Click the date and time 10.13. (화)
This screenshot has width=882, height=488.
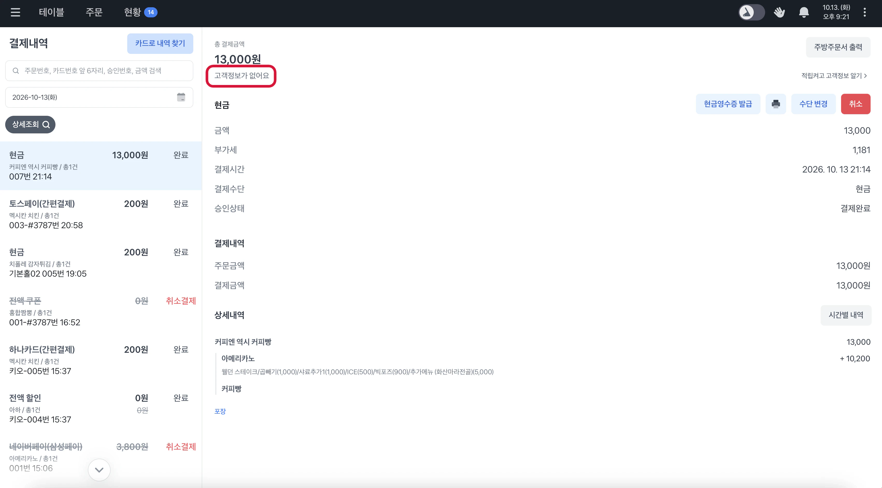point(836,12)
